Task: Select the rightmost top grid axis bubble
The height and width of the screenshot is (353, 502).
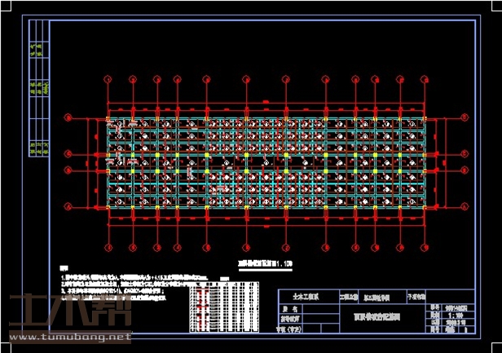Action: coord(424,79)
